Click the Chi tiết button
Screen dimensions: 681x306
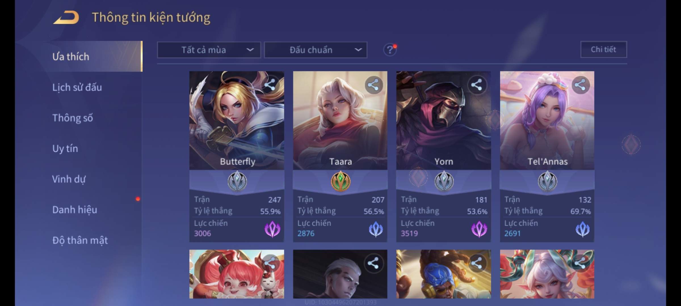pos(604,50)
